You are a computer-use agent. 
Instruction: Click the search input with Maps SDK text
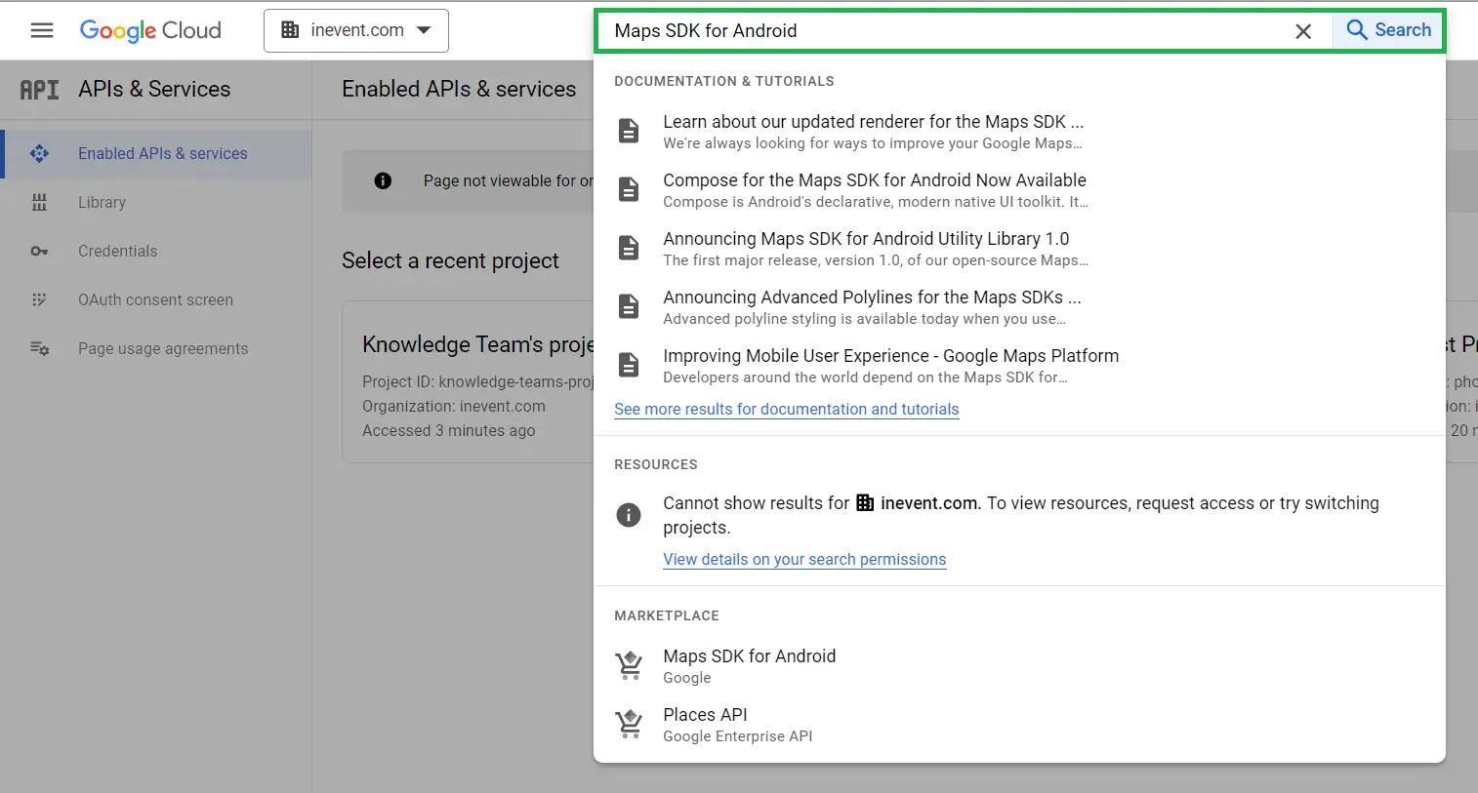pyautogui.click(x=942, y=30)
